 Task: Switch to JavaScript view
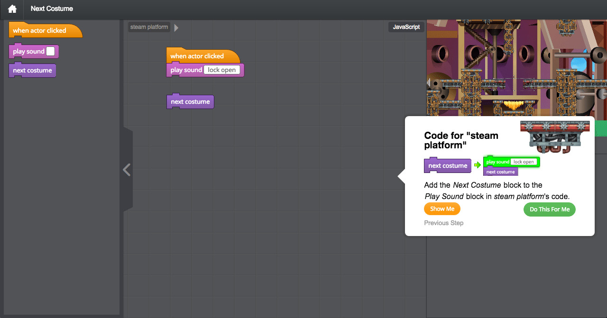[406, 27]
